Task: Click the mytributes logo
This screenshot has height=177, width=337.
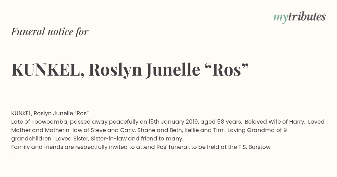Action: click(299, 17)
